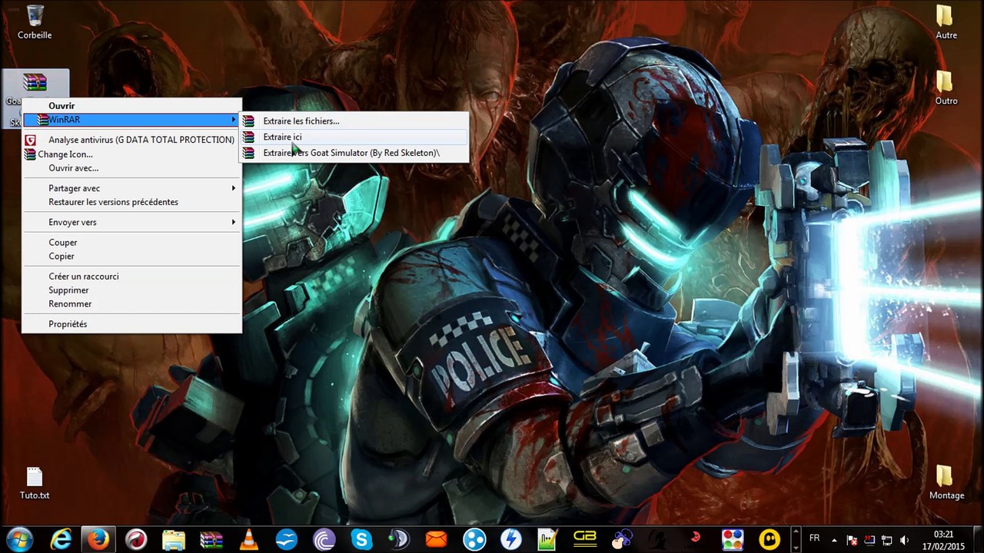Click the tray monitor icon with red badge
Viewport: 984px width, 553px height.
point(869,540)
